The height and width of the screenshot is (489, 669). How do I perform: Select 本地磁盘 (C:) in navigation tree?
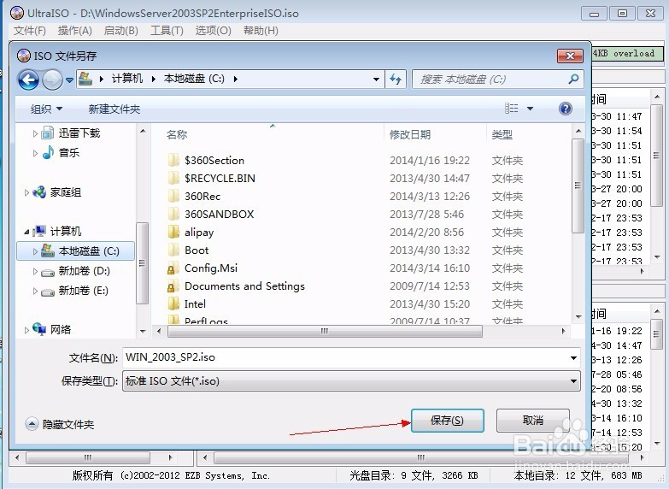(75, 251)
